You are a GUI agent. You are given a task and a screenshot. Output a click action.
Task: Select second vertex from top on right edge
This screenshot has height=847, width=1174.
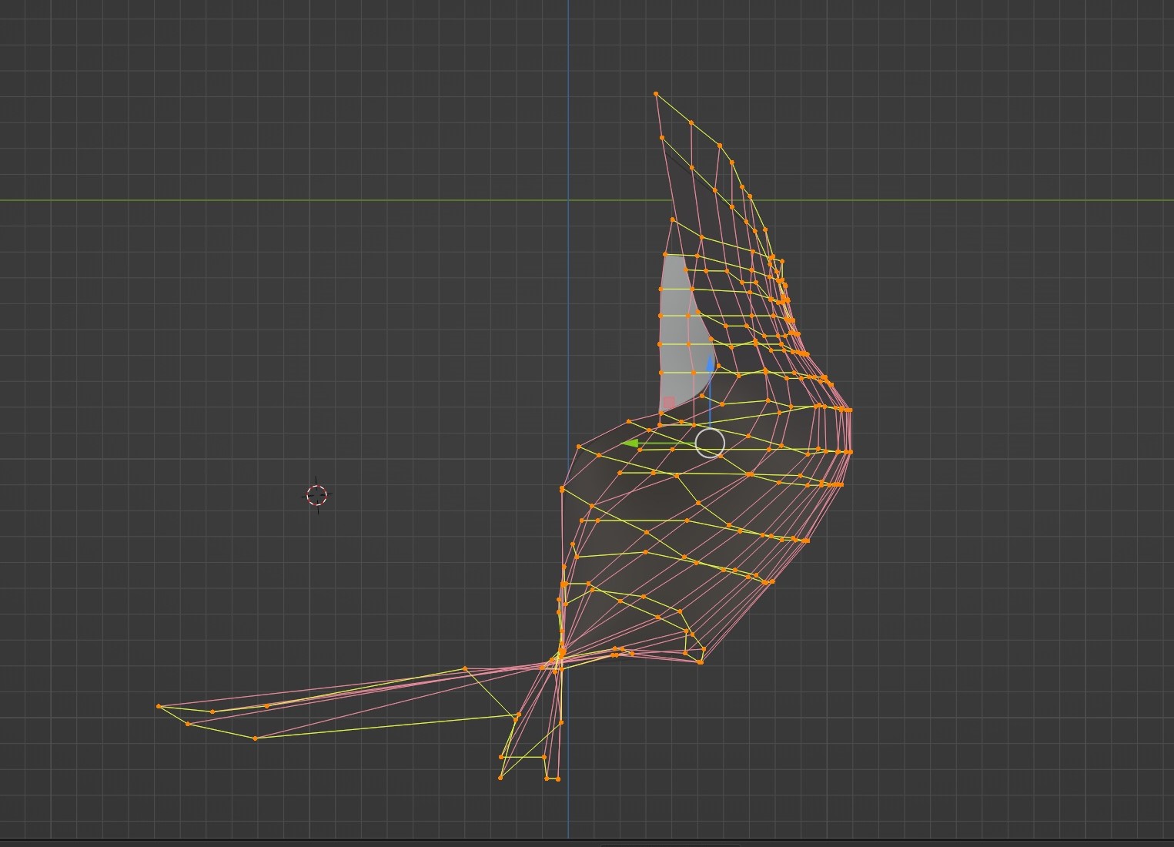click(691, 122)
